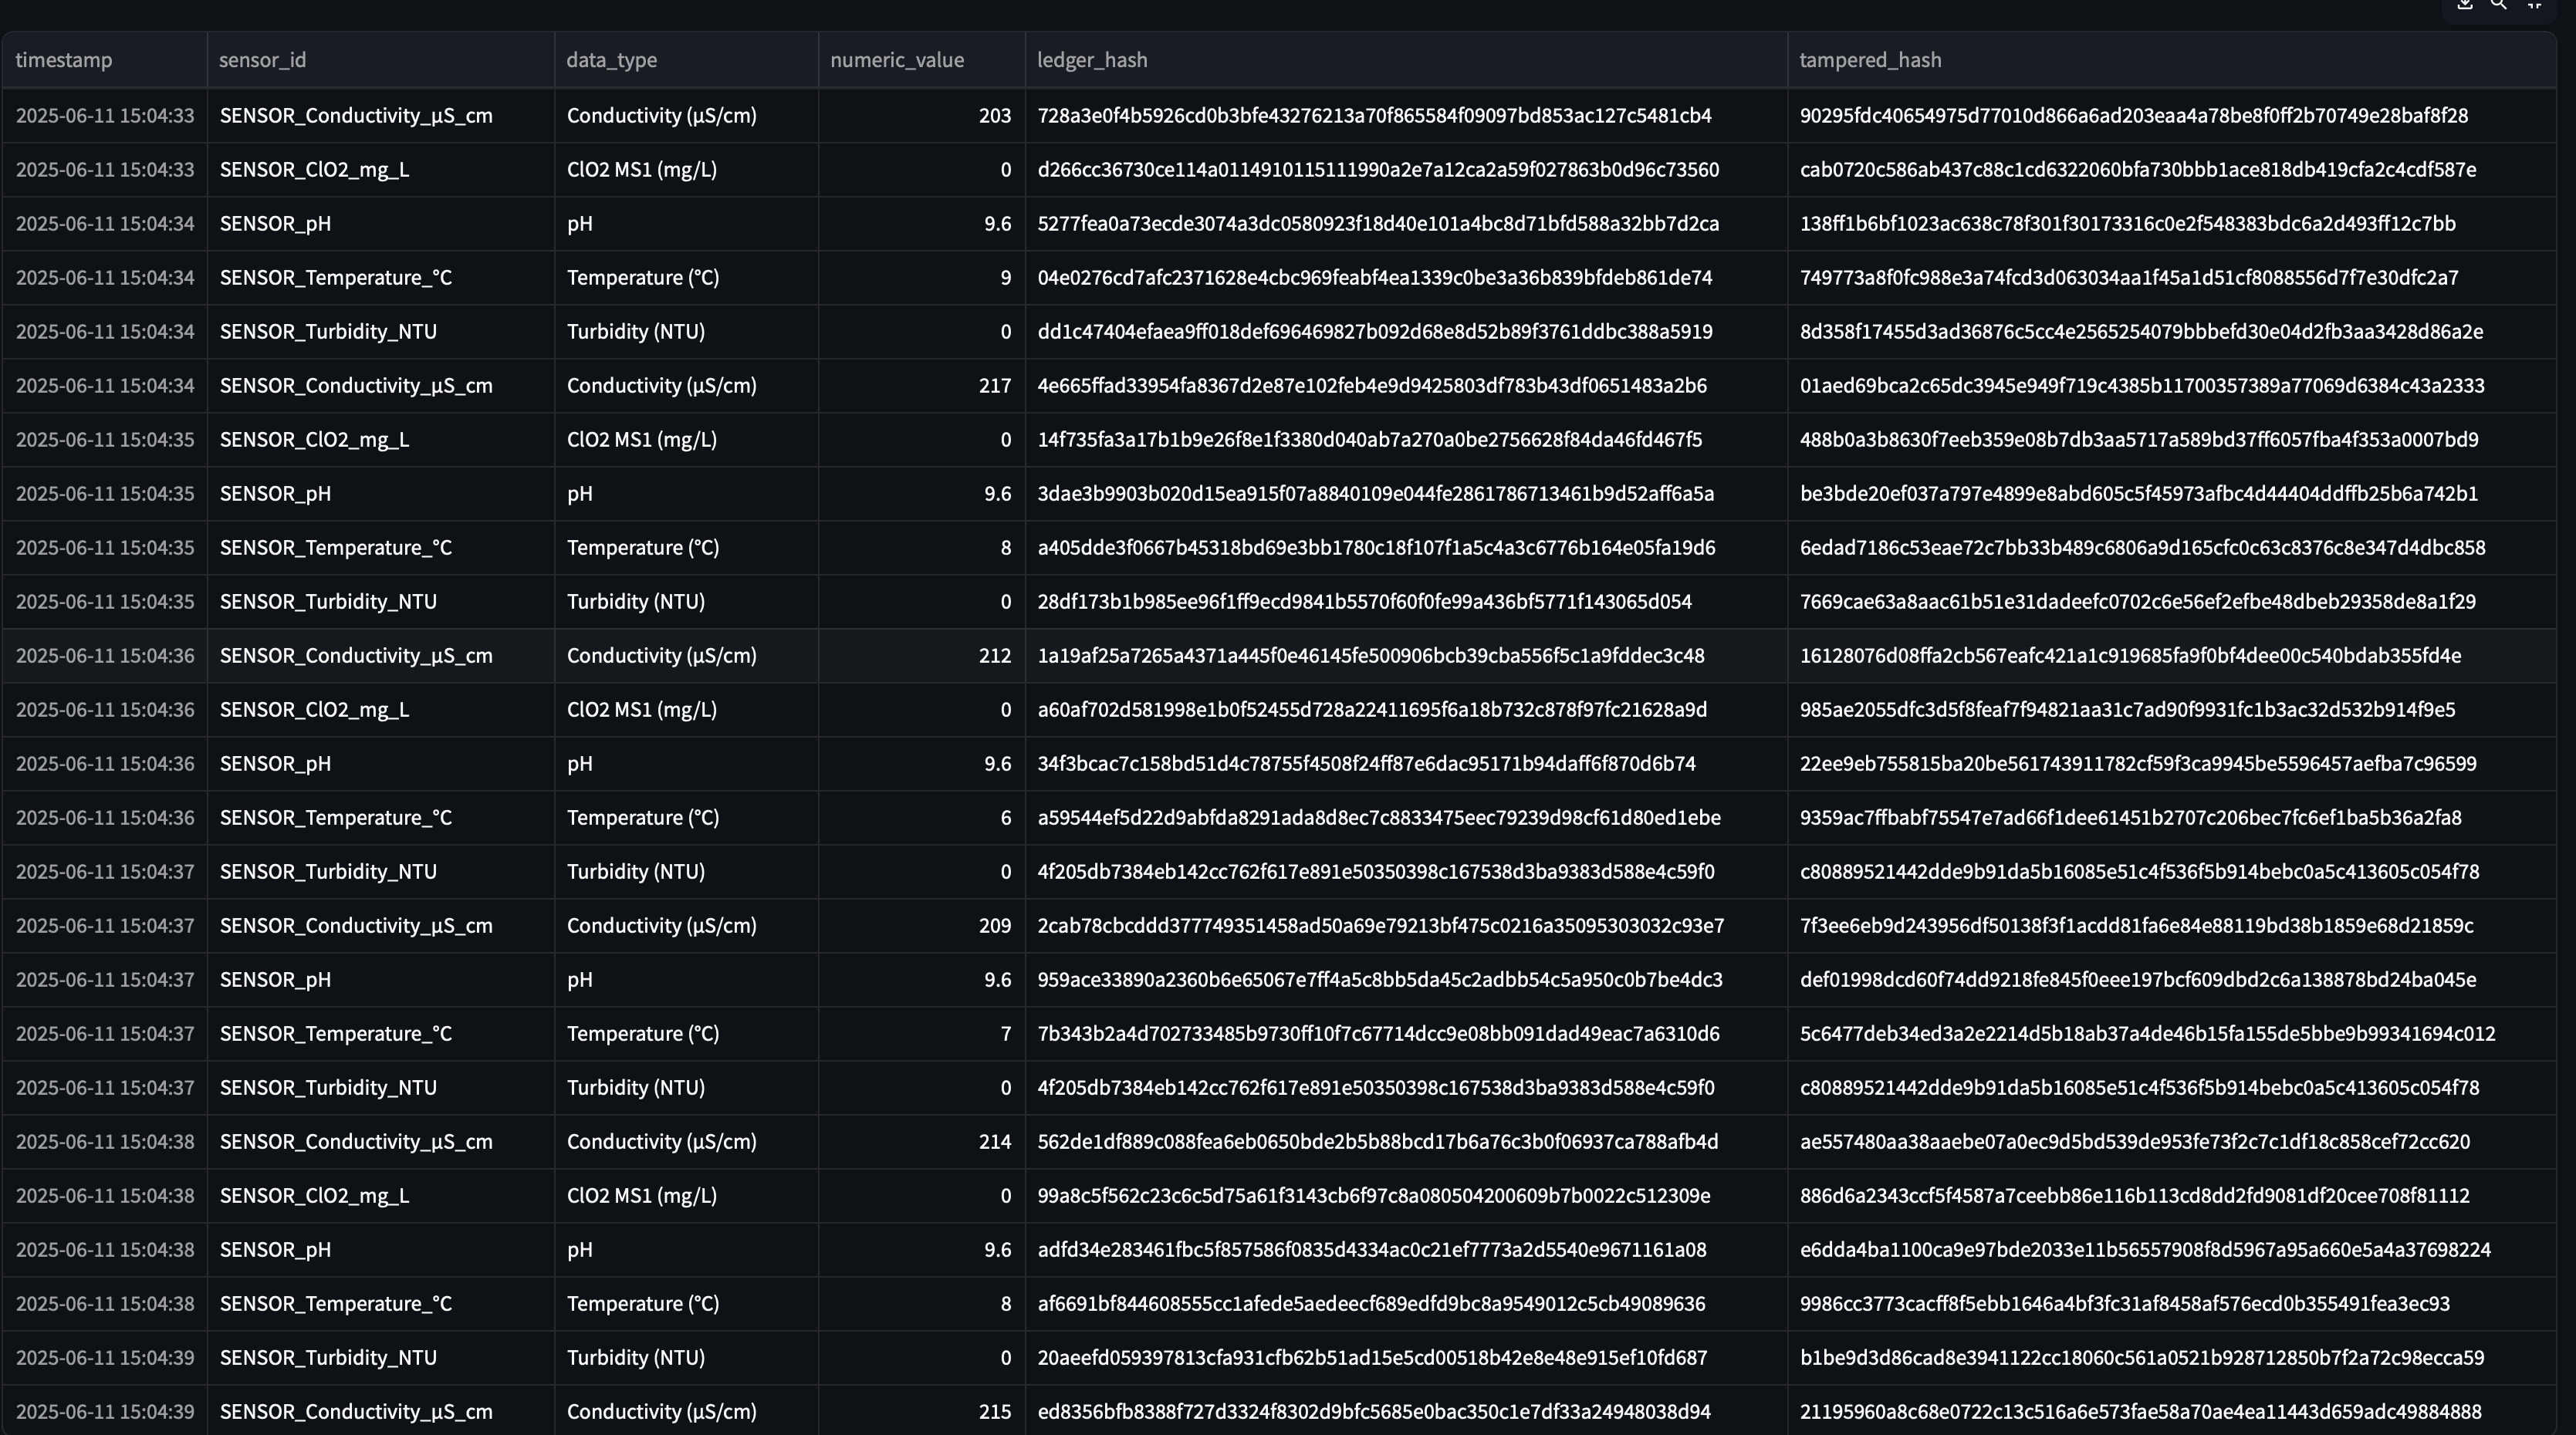Select ledger hash starting with af6691bf8446
The width and height of the screenshot is (2576, 1435).
pyautogui.click(x=1406, y=1303)
